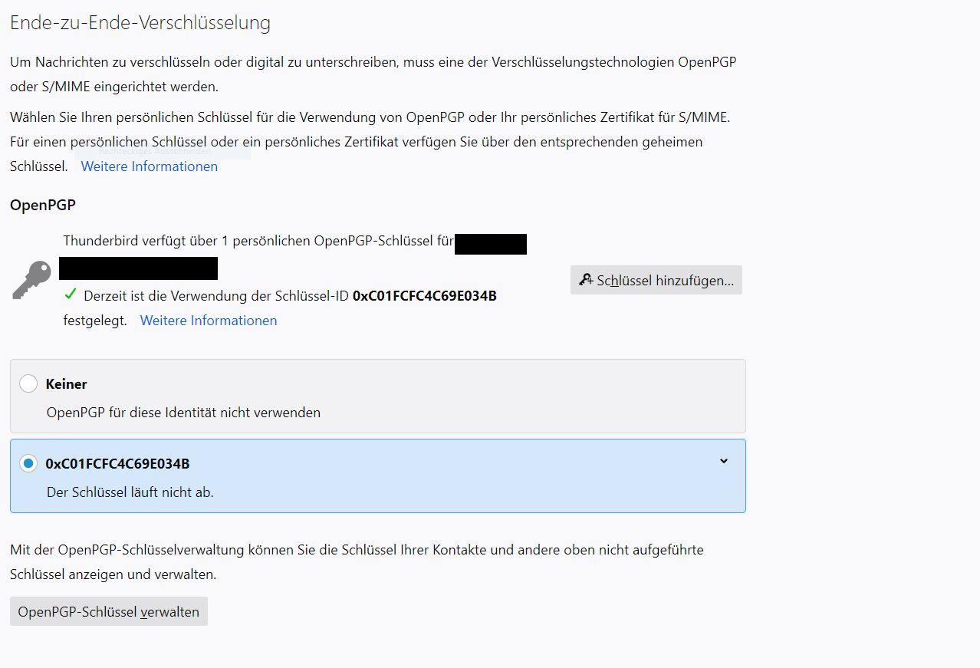Click Schlüssel hinzufügen button
980x668 pixels.
pyautogui.click(x=656, y=280)
